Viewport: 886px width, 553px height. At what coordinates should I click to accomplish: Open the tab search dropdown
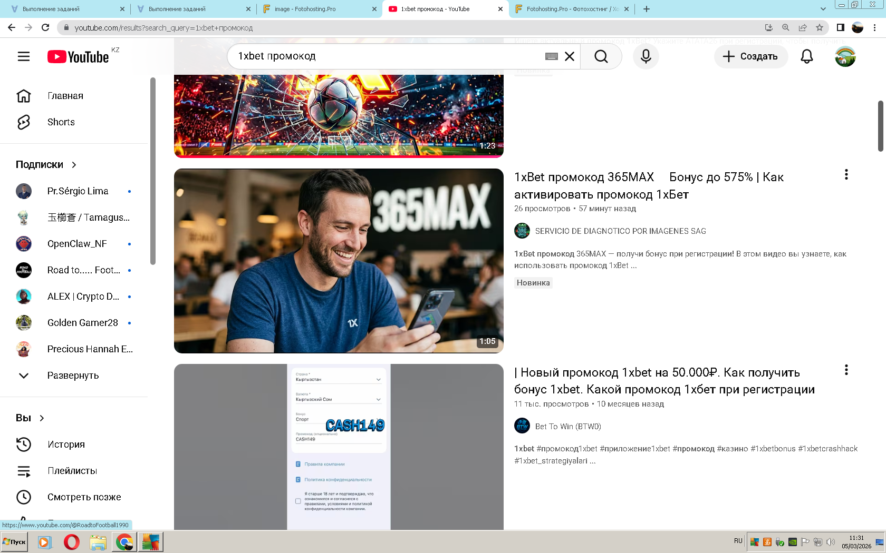(823, 9)
